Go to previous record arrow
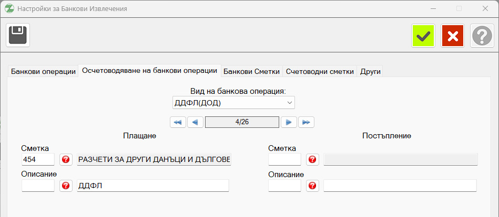Viewport: 499px width, 217px height. 196,122
